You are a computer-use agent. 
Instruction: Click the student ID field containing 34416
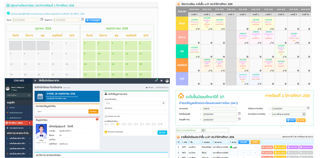click(x=62, y=111)
